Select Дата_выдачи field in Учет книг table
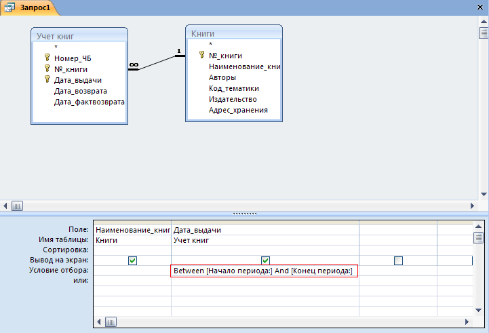 coord(78,80)
